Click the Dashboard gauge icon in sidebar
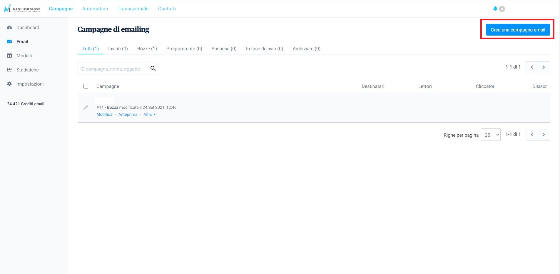This screenshot has height=274, width=560. [x=9, y=27]
